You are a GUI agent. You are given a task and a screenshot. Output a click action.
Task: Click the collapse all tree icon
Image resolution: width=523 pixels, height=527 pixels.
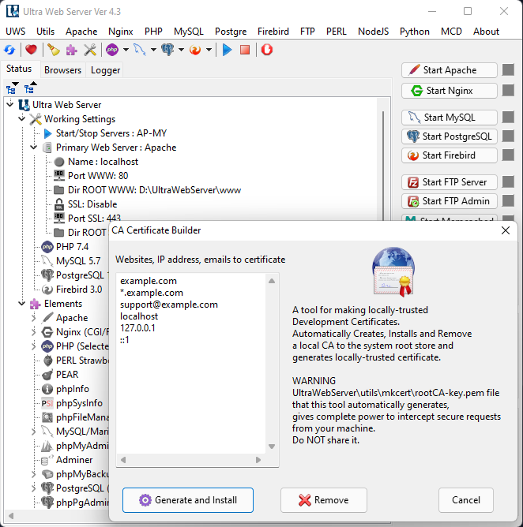click(x=30, y=88)
